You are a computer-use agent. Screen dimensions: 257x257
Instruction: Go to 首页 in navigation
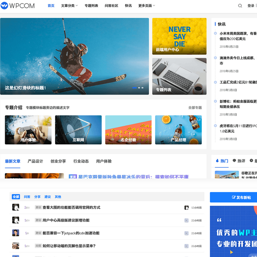click(51, 6)
